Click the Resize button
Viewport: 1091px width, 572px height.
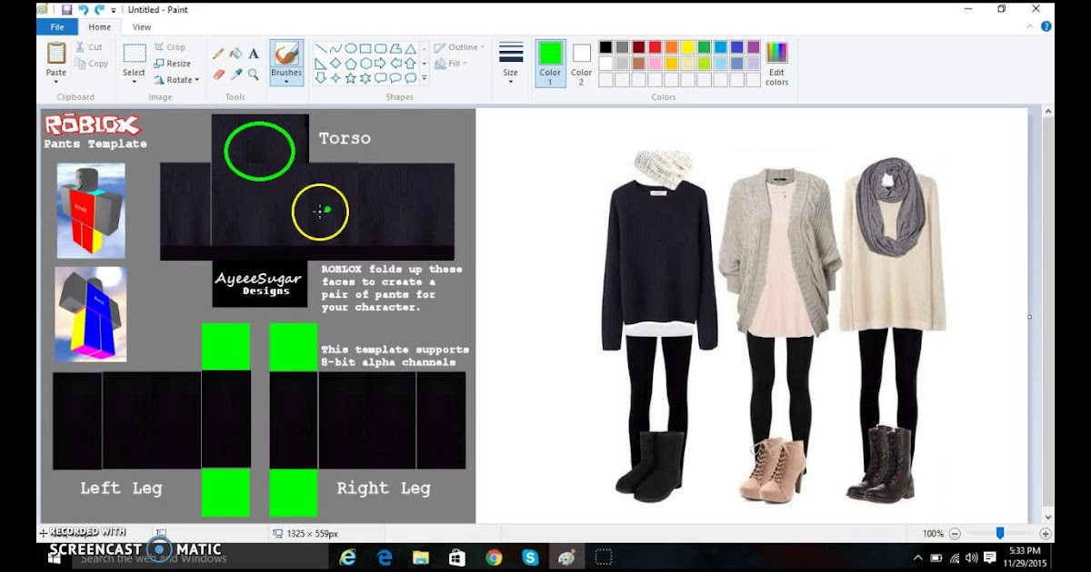click(172, 64)
